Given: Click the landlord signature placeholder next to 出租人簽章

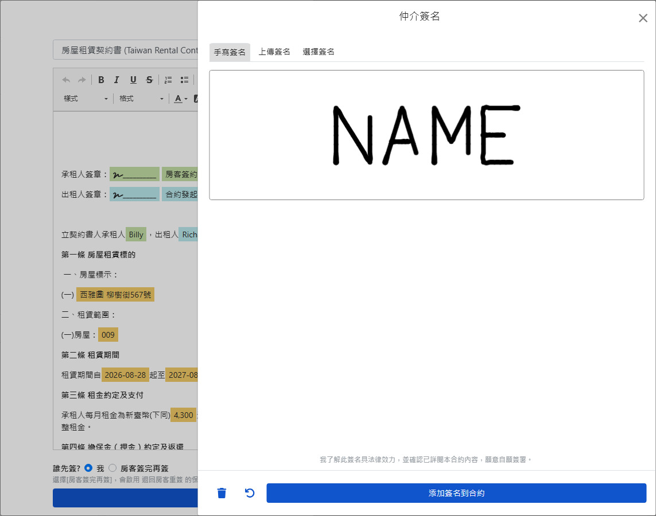Looking at the screenshot, I should [x=134, y=194].
